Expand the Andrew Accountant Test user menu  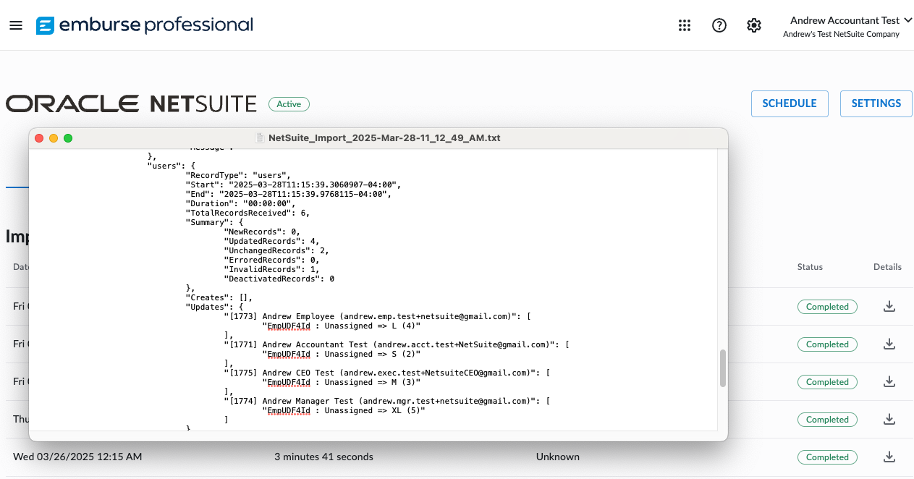pos(850,20)
